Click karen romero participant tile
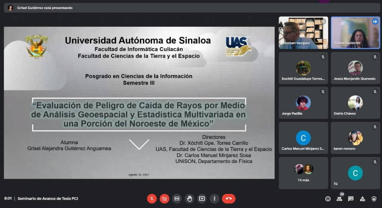Image resolution: width=382 pixels, height=208 pixels. coord(356,138)
